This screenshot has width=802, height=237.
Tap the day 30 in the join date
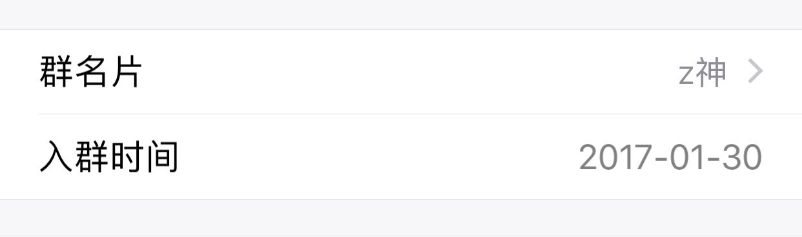coord(743,157)
